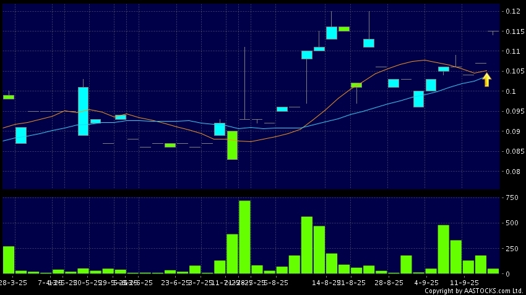Click the tall cyan candle spanning 0.089 to 0.101
This screenshot has width=526, height=295.
83,111
